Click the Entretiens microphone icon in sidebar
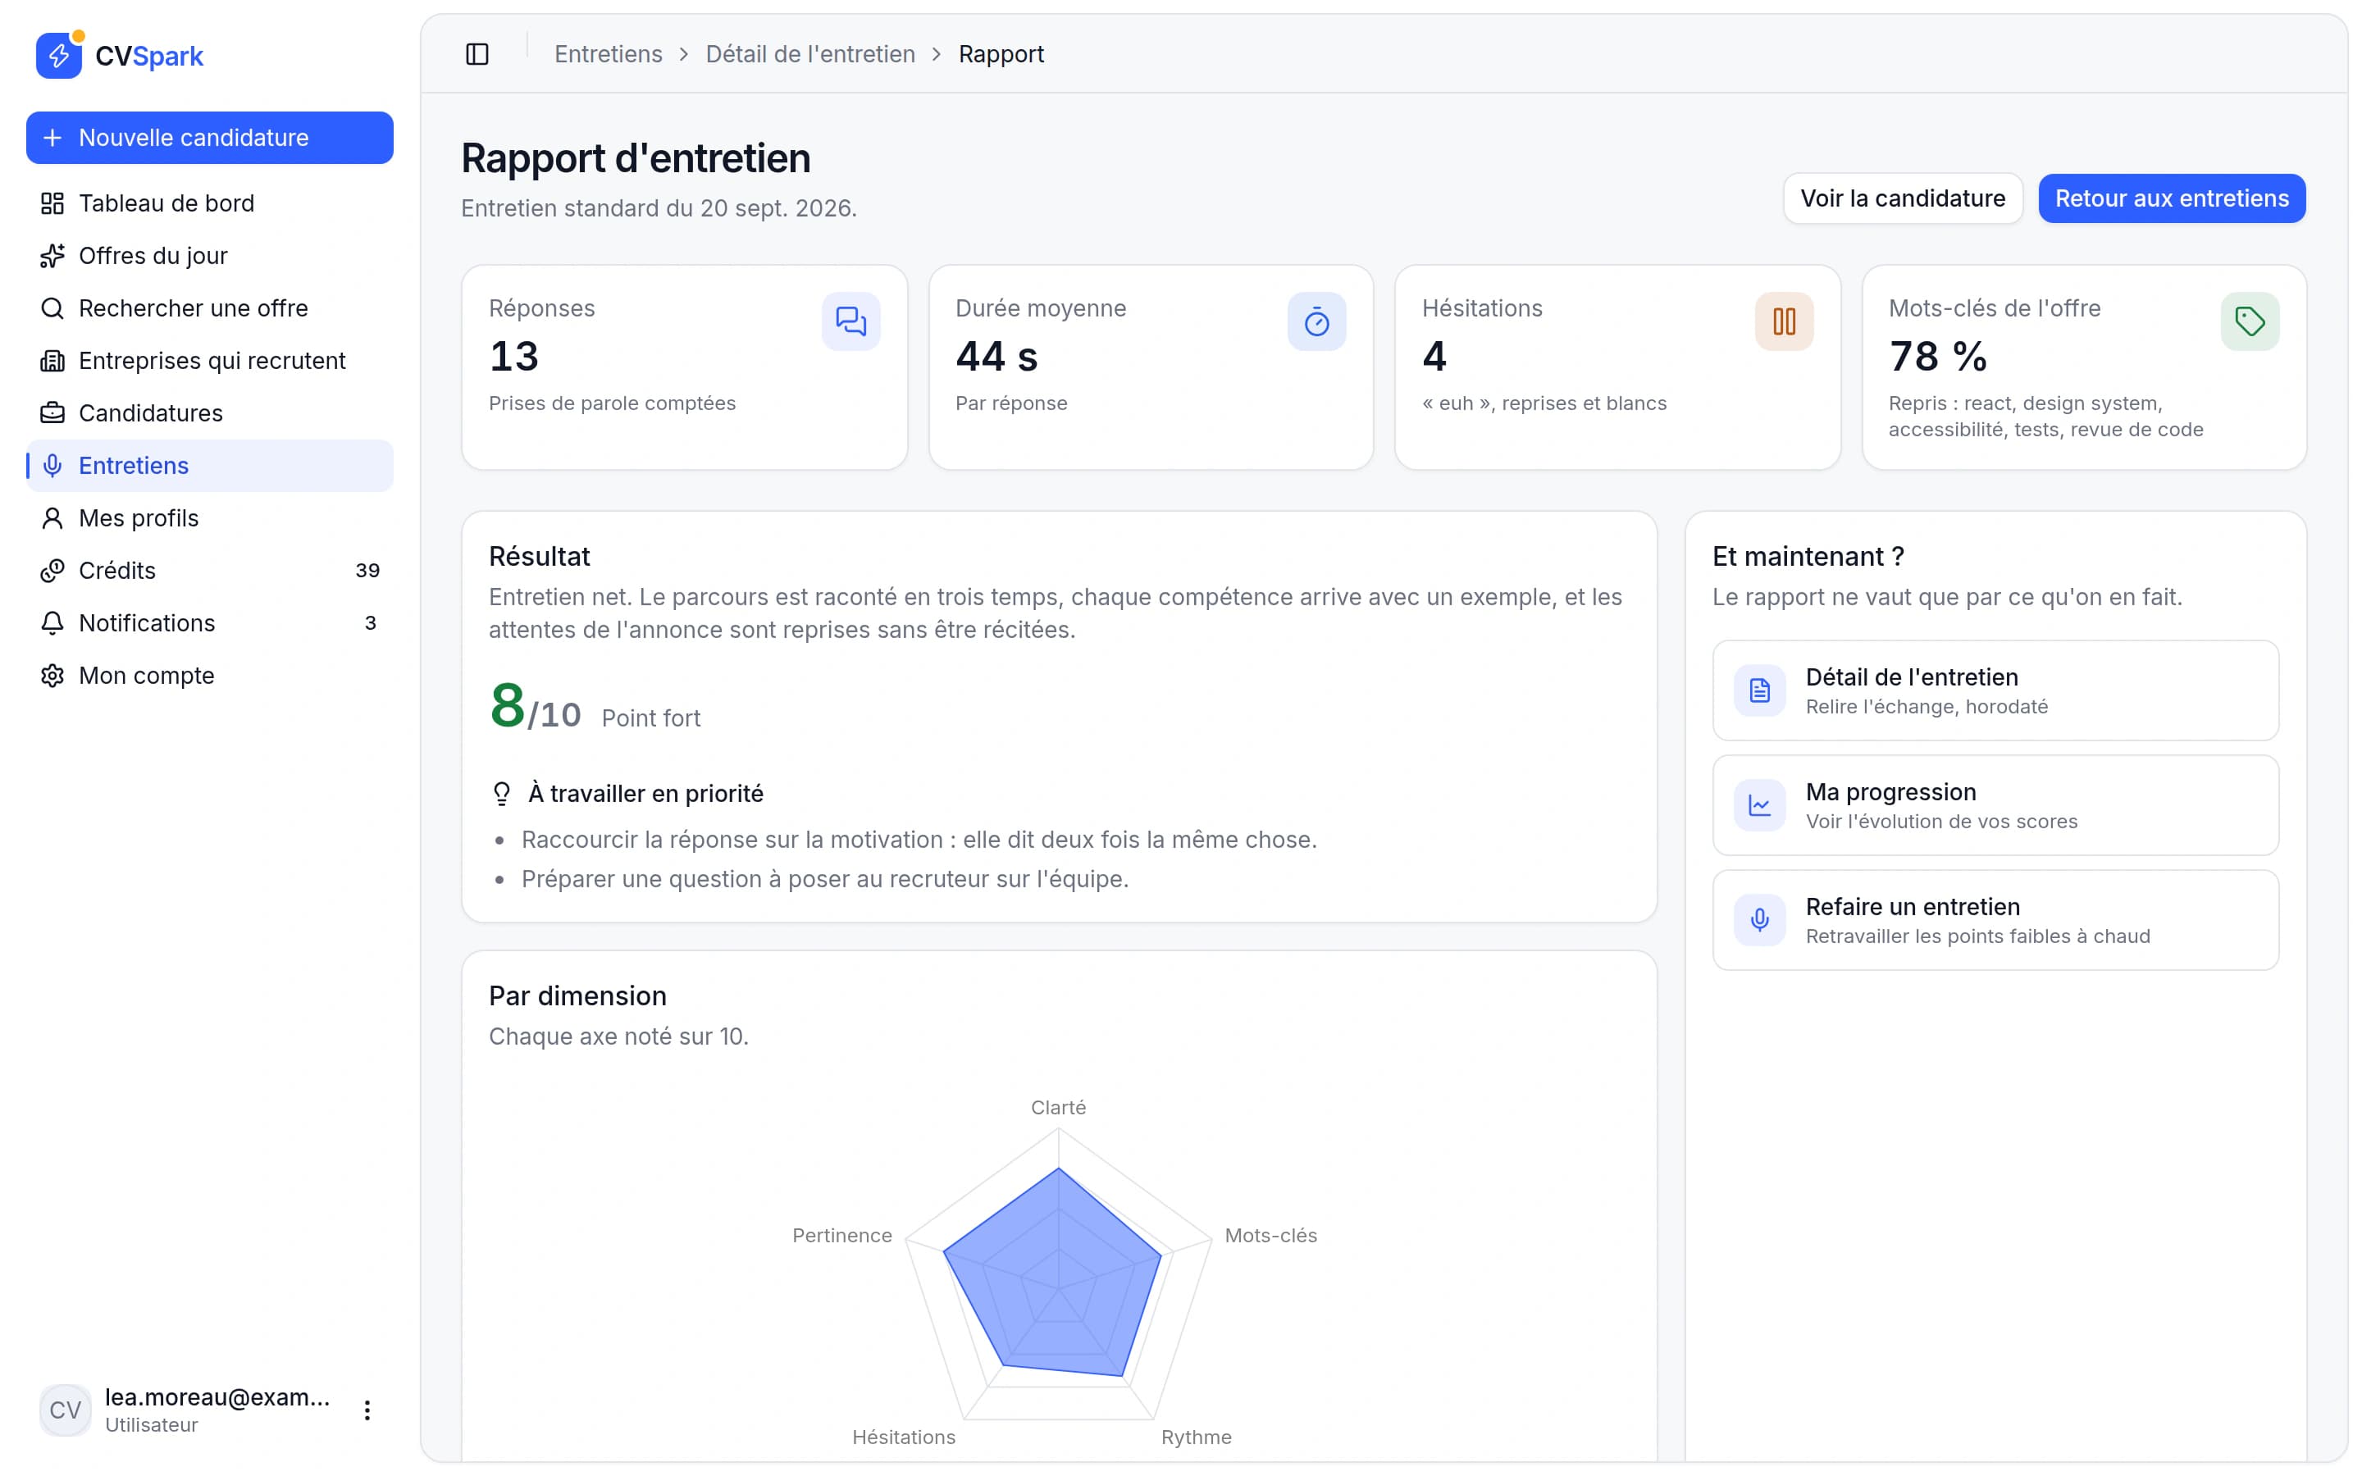The height and width of the screenshot is (1476, 2362). (52, 466)
